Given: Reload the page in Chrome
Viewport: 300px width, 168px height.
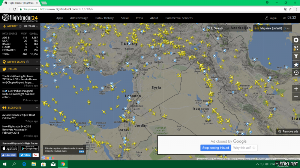Looking at the screenshot, I should coord(15,9).
